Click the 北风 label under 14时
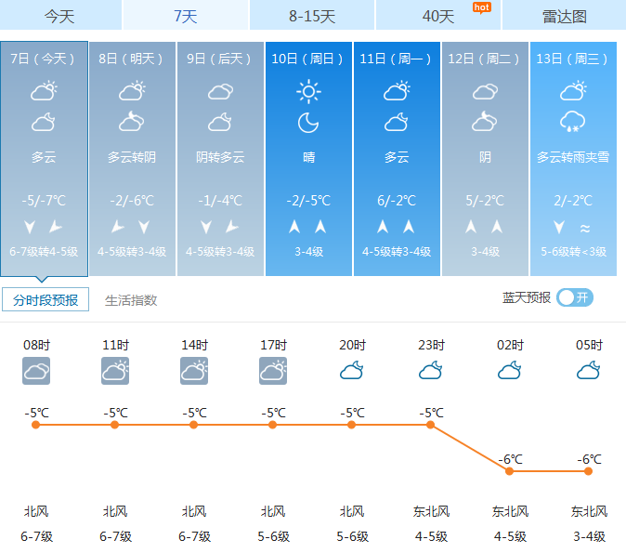The width and height of the screenshot is (626, 553). [194, 511]
